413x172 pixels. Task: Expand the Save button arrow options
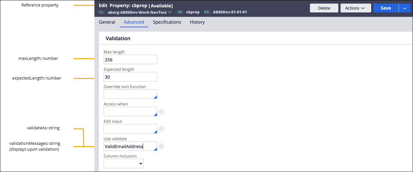coord(405,8)
